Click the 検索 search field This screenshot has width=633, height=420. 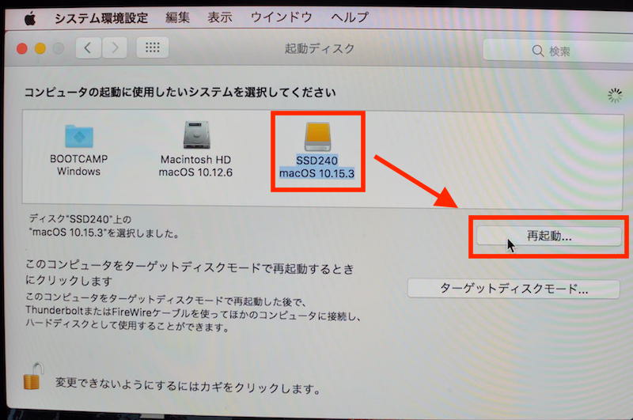(x=558, y=51)
